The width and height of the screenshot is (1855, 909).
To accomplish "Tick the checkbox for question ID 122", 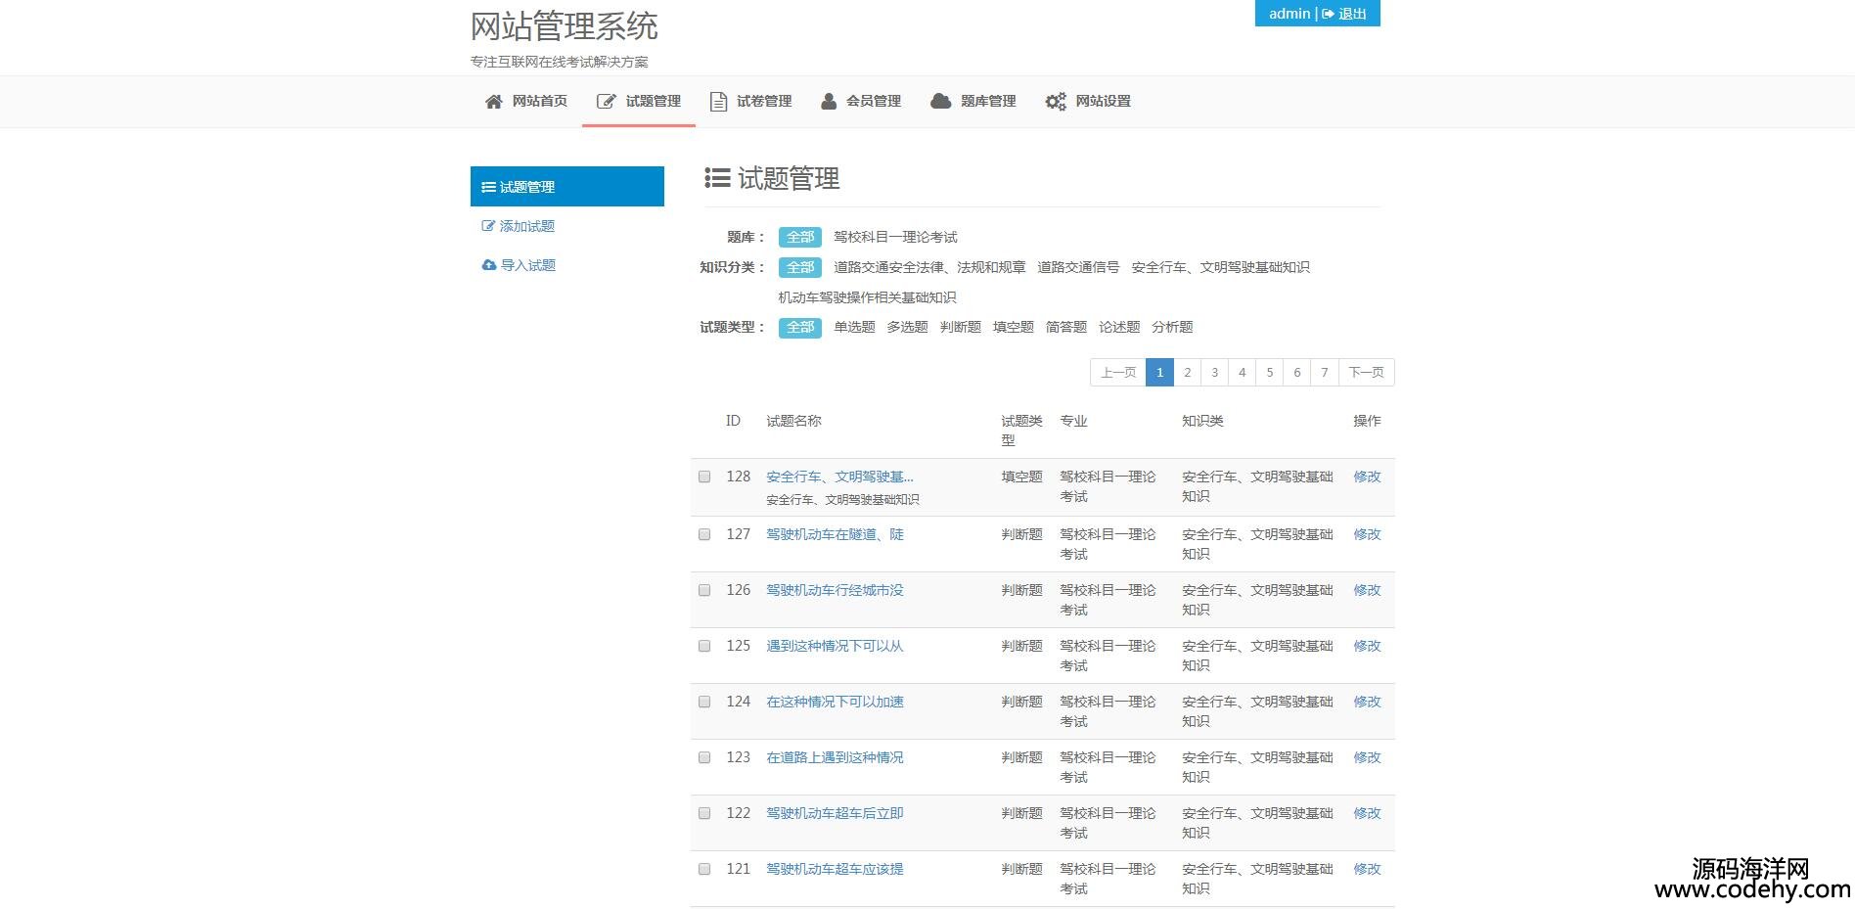I will [x=704, y=813].
